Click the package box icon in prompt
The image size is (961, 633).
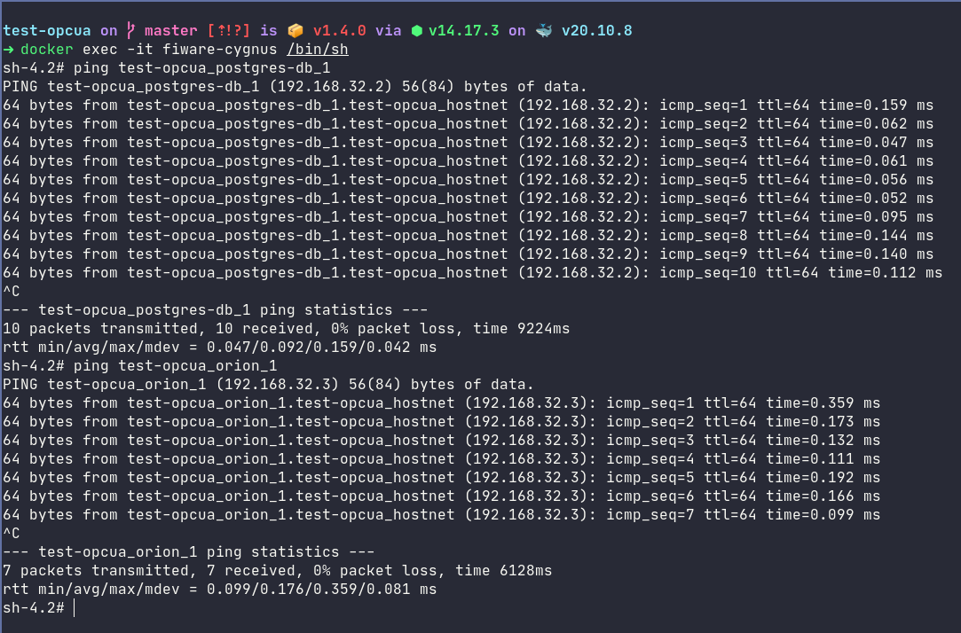tap(295, 31)
